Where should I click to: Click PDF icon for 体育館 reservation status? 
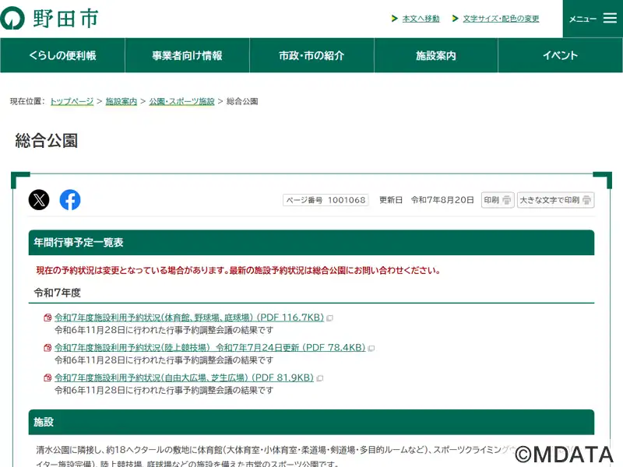click(48, 318)
